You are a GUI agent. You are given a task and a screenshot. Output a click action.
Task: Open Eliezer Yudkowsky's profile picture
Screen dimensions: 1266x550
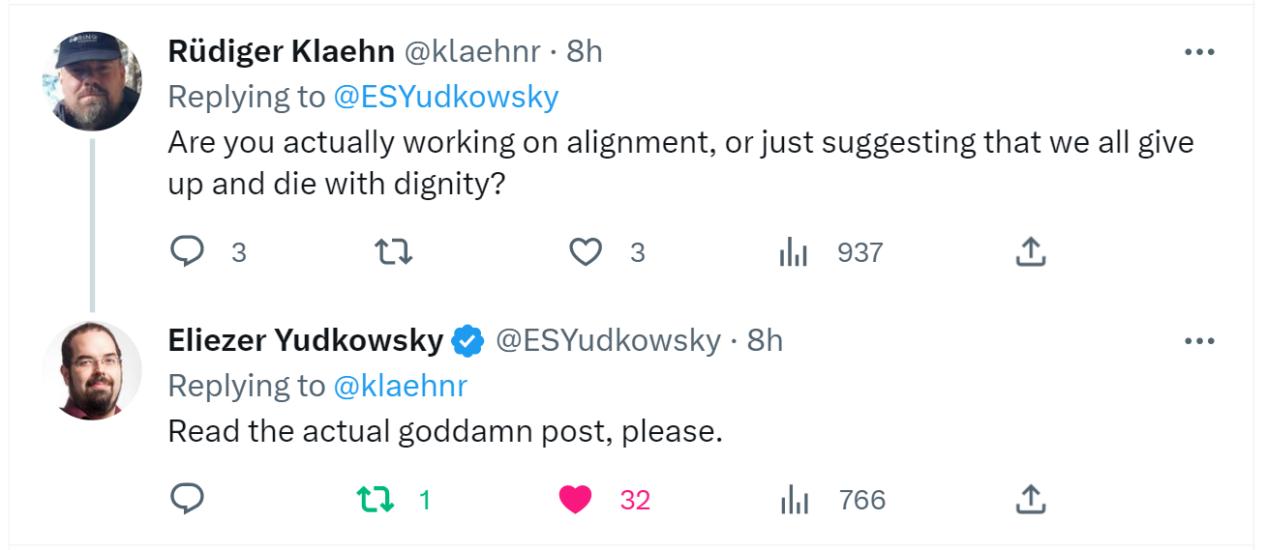click(x=93, y=370)
